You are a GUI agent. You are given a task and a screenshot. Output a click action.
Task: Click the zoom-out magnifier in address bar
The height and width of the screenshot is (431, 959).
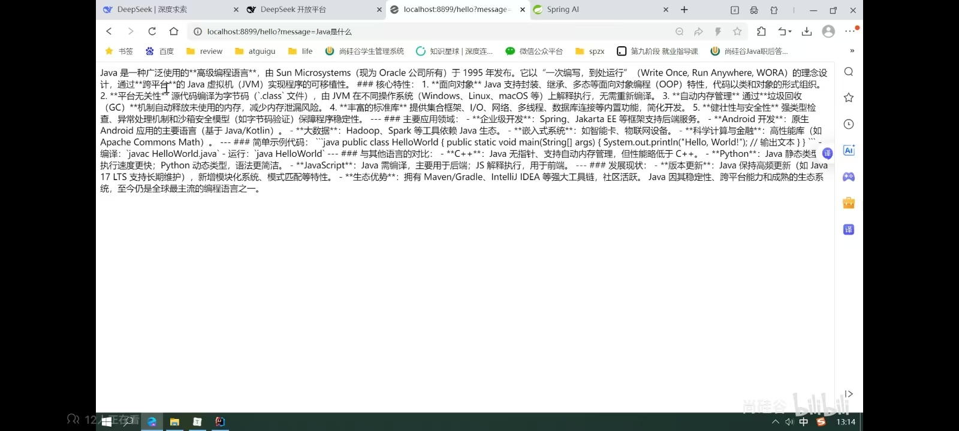[679, 32]
